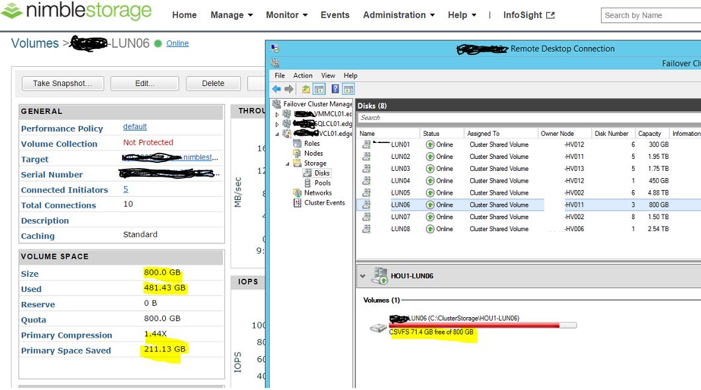Click the Take Snapshot button
701x390 pixels.
coord(63,83)
